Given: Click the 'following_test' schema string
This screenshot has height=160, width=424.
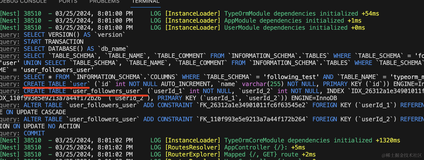Looking at the screenshot, I should pyautogui.click(x=291, y=77).
